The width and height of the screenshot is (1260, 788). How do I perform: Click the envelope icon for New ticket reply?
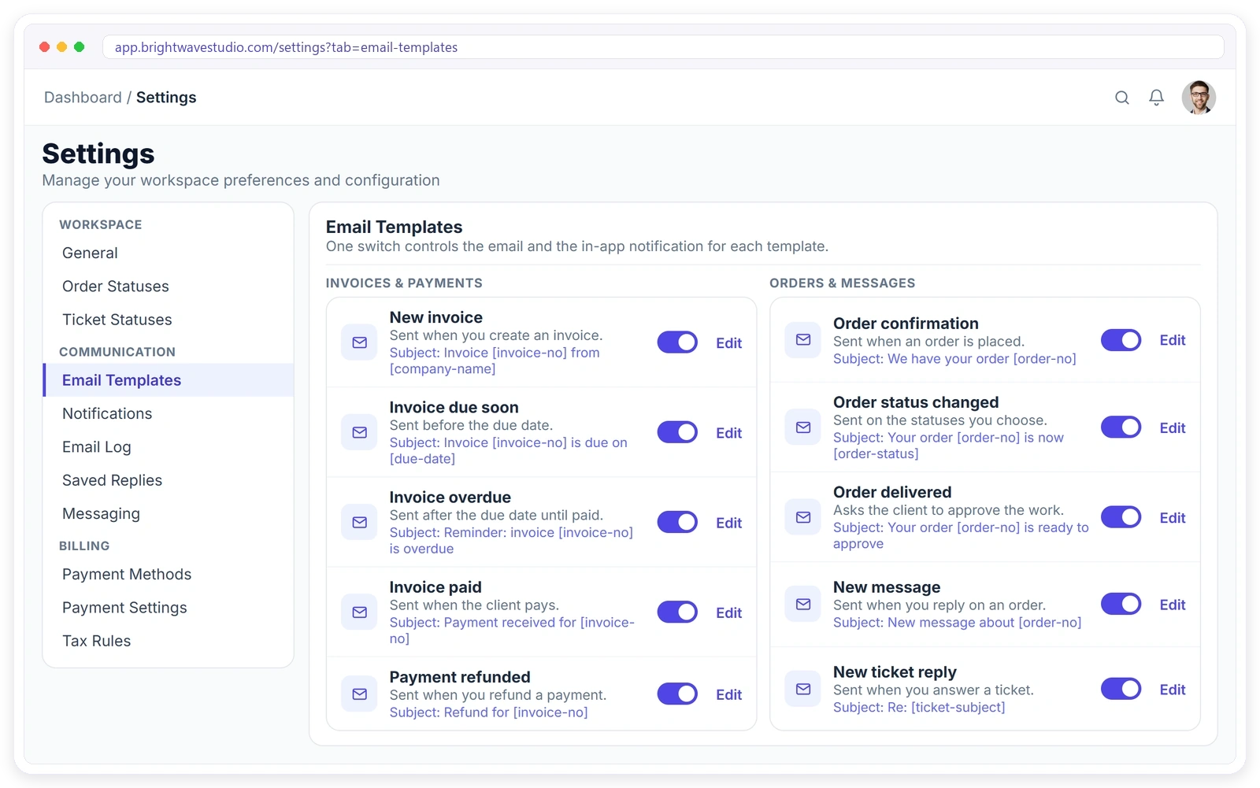803,689
